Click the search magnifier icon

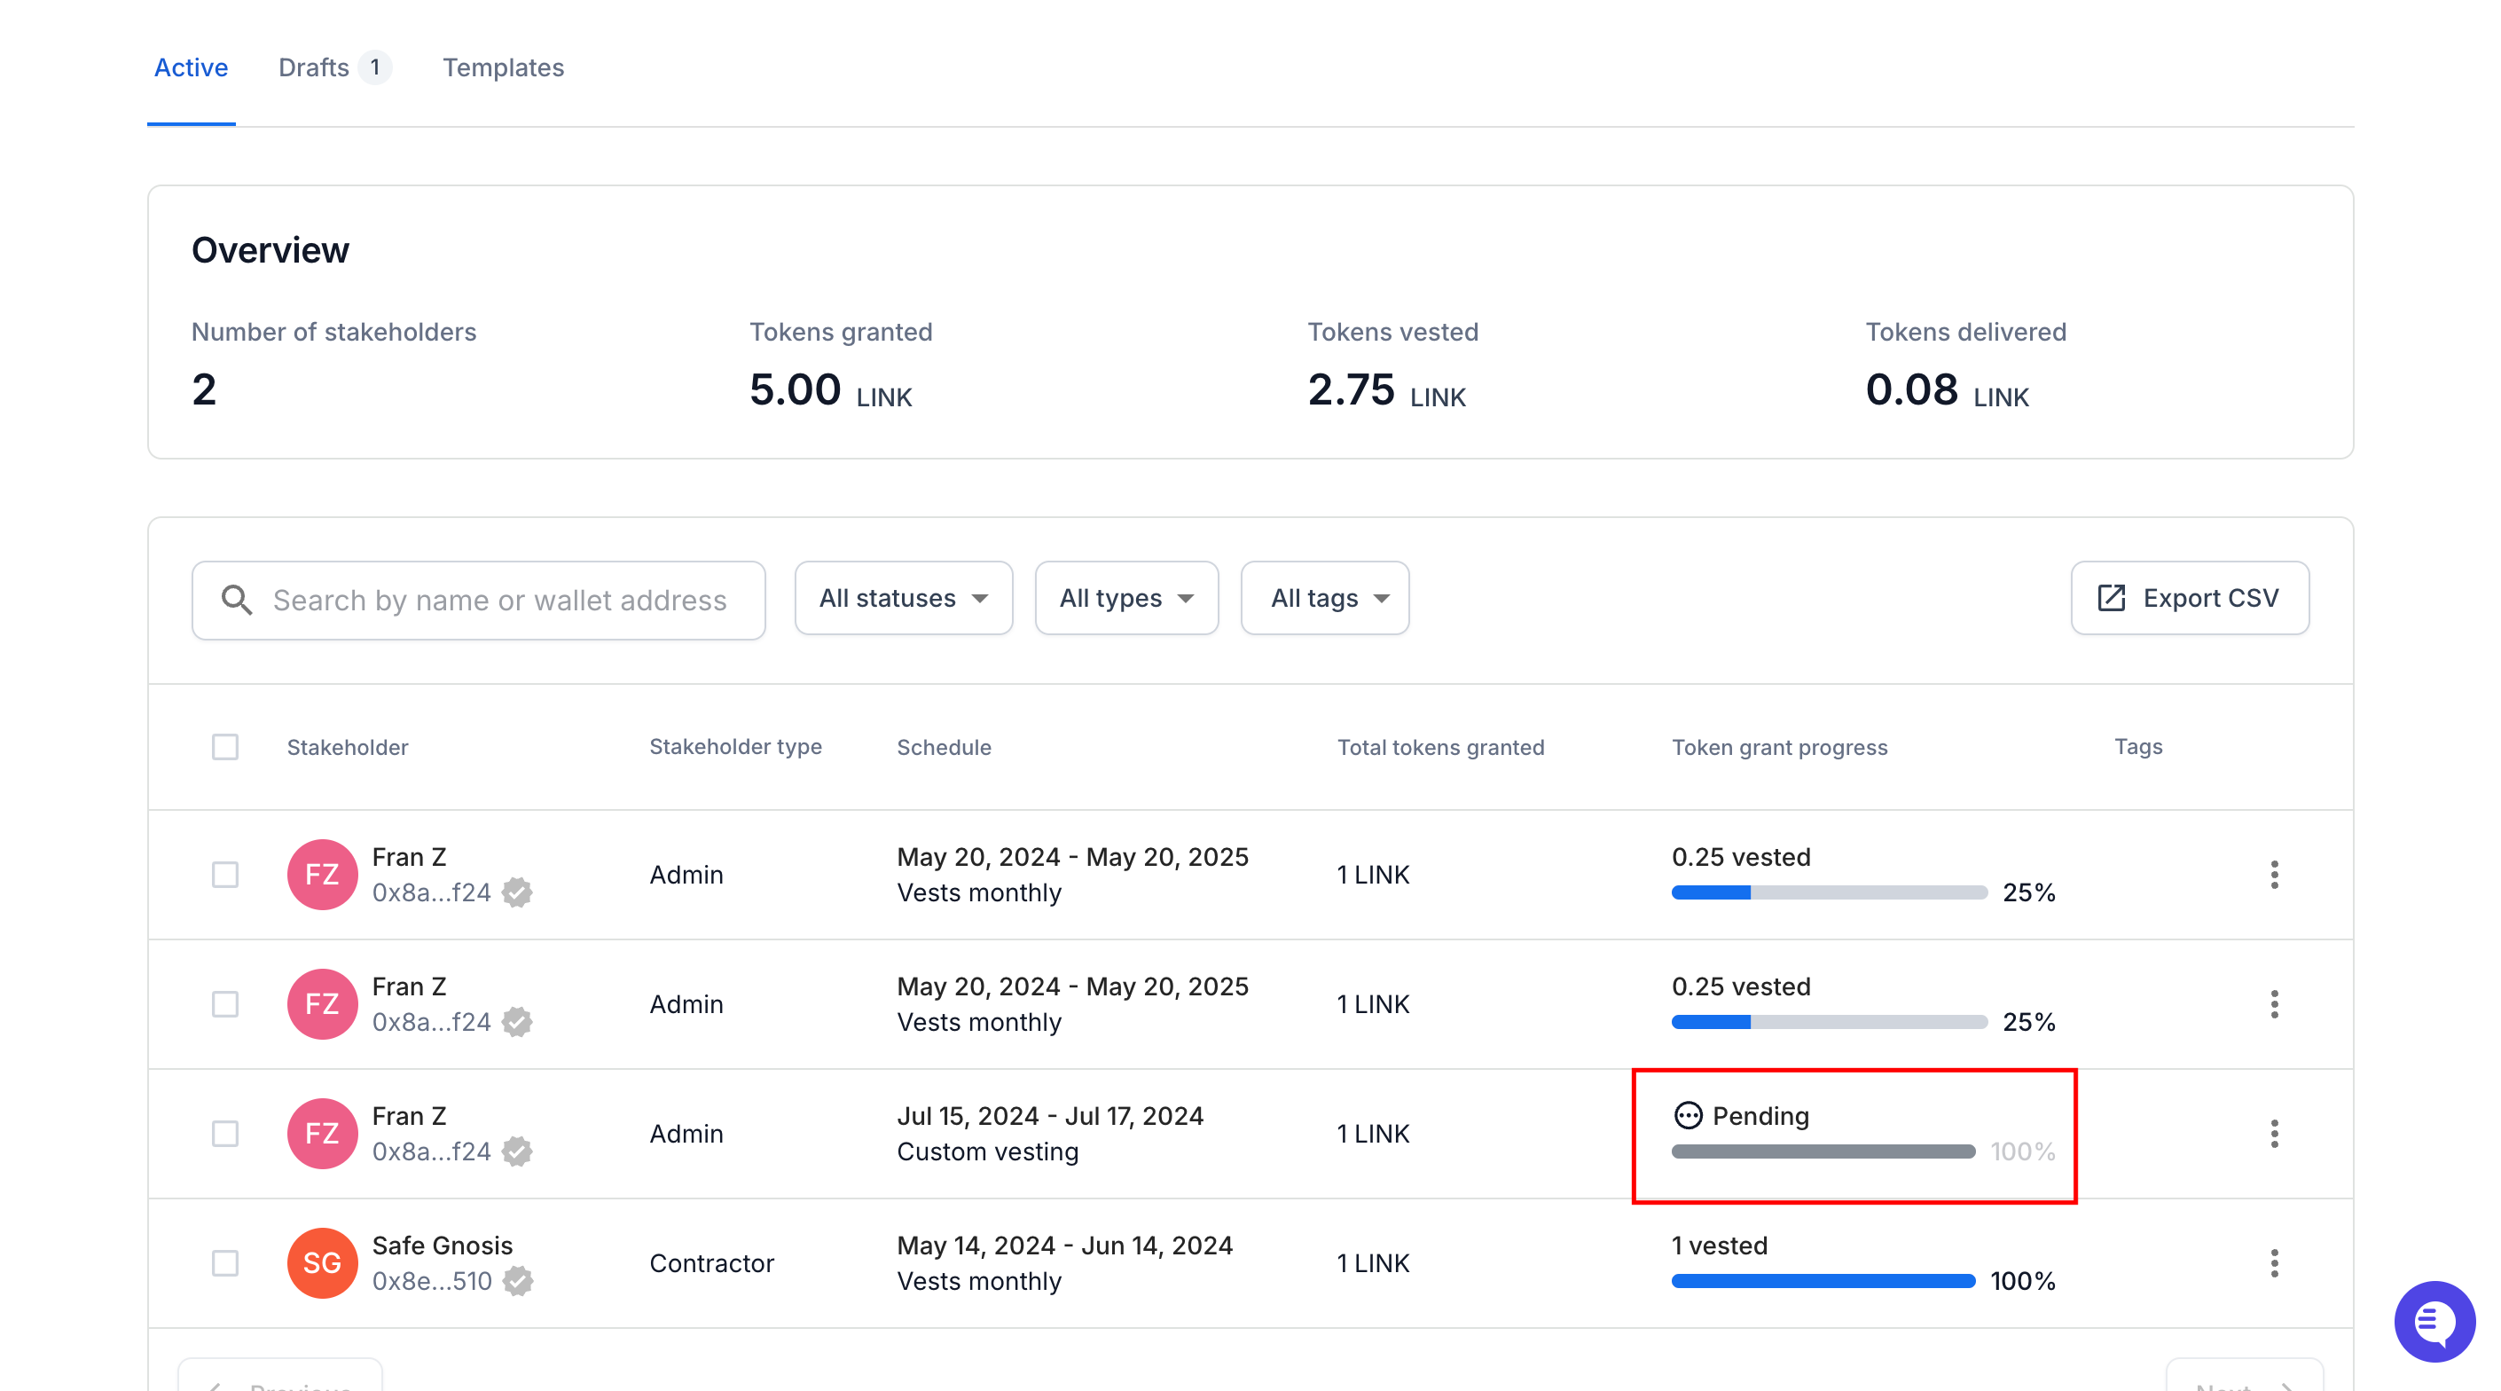tap(236, 600)
